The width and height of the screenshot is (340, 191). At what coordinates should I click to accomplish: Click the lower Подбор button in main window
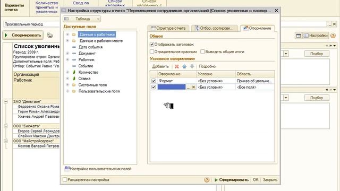pos(317,98)
